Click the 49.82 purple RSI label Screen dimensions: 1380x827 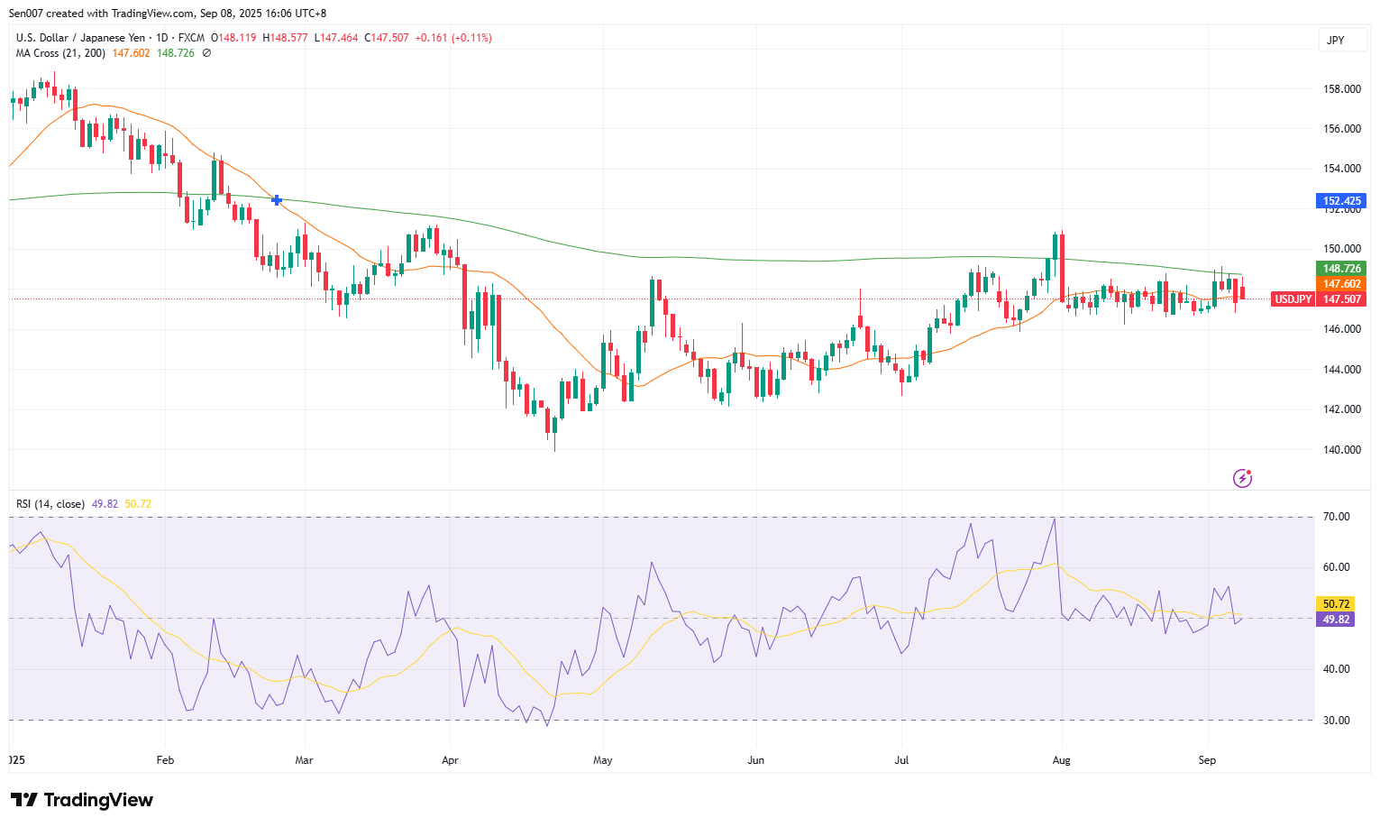pos(1336,620)
